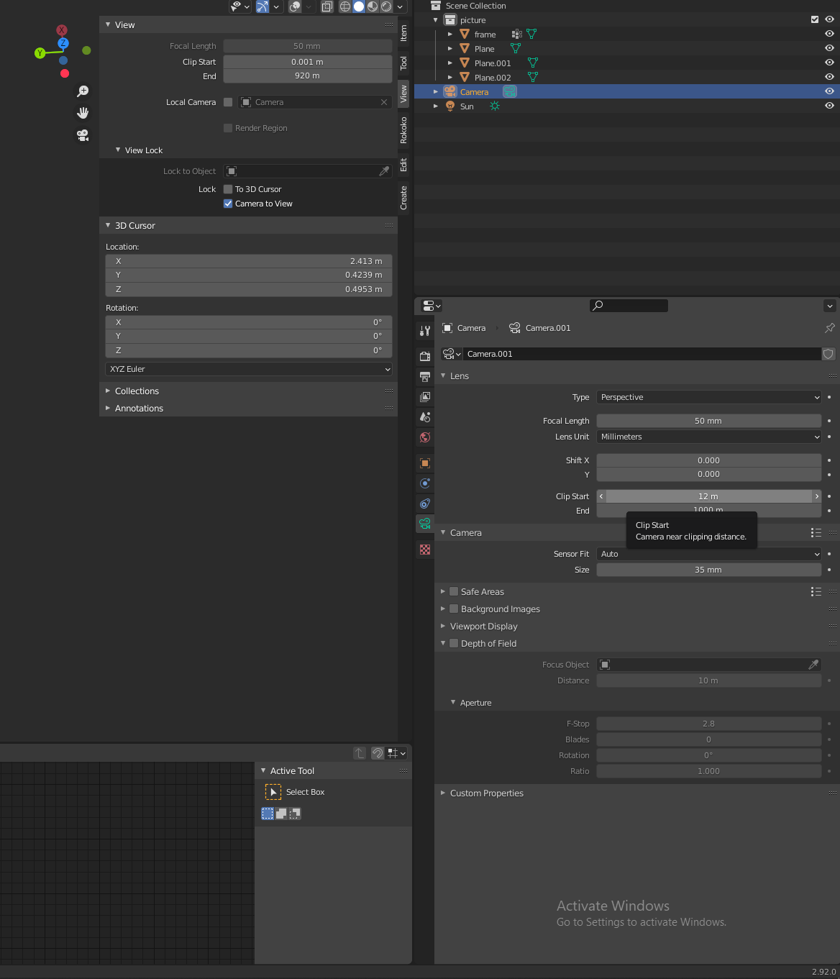The width and height of the screenshot is (840, 979).
Task: Hide Plane.002 with its eye icon
Action: [829, 77]
